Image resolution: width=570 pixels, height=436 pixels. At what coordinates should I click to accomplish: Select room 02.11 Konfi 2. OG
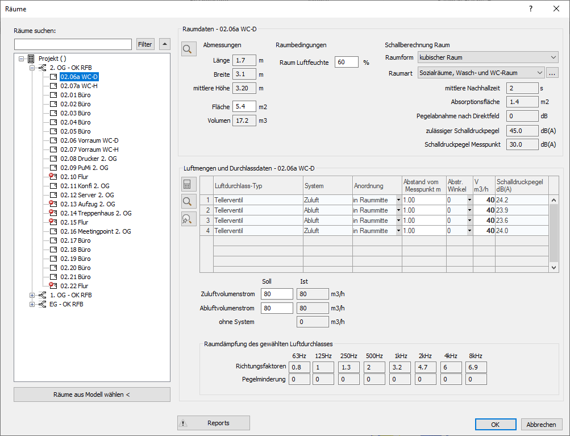pos(85,186)
